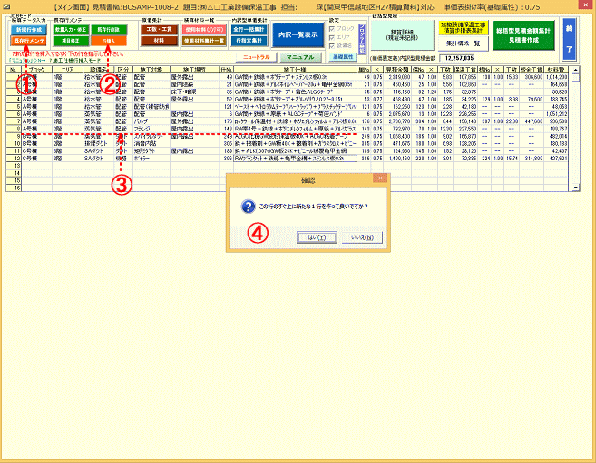The height and width of the screenshot is (463, 596).
Task: Click the pink 使用材料 button
Action: pyautogui.click(x=204, y=29)
